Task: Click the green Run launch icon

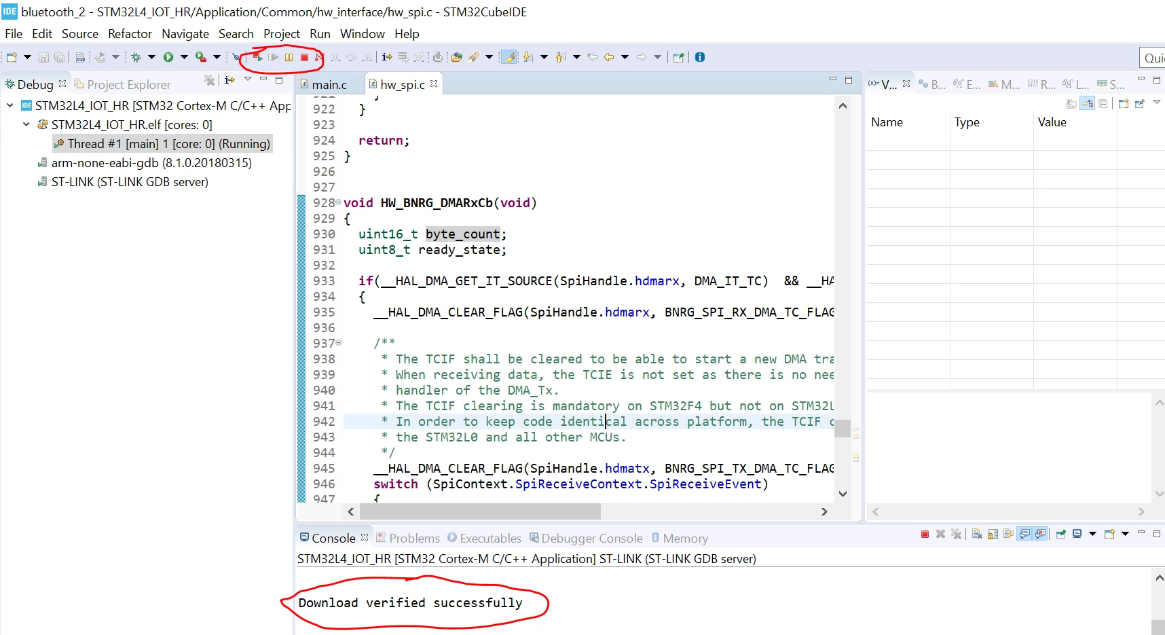Action: click(168, 57)
